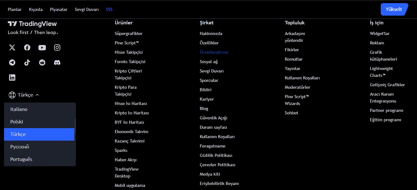Open TradingView's X (Twitter) profile icon
Screen dimensions: 417x190
[12, 47]
